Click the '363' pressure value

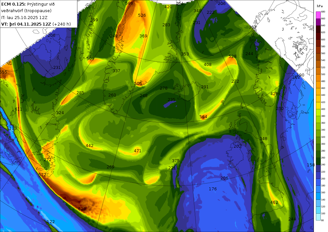[x=253, y=27]
